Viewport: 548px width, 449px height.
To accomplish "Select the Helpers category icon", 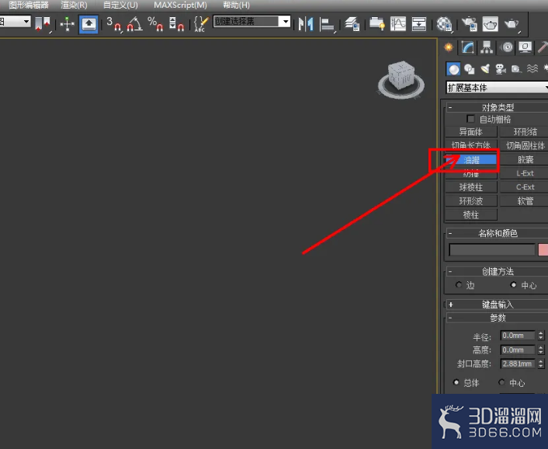I will 516,69.
